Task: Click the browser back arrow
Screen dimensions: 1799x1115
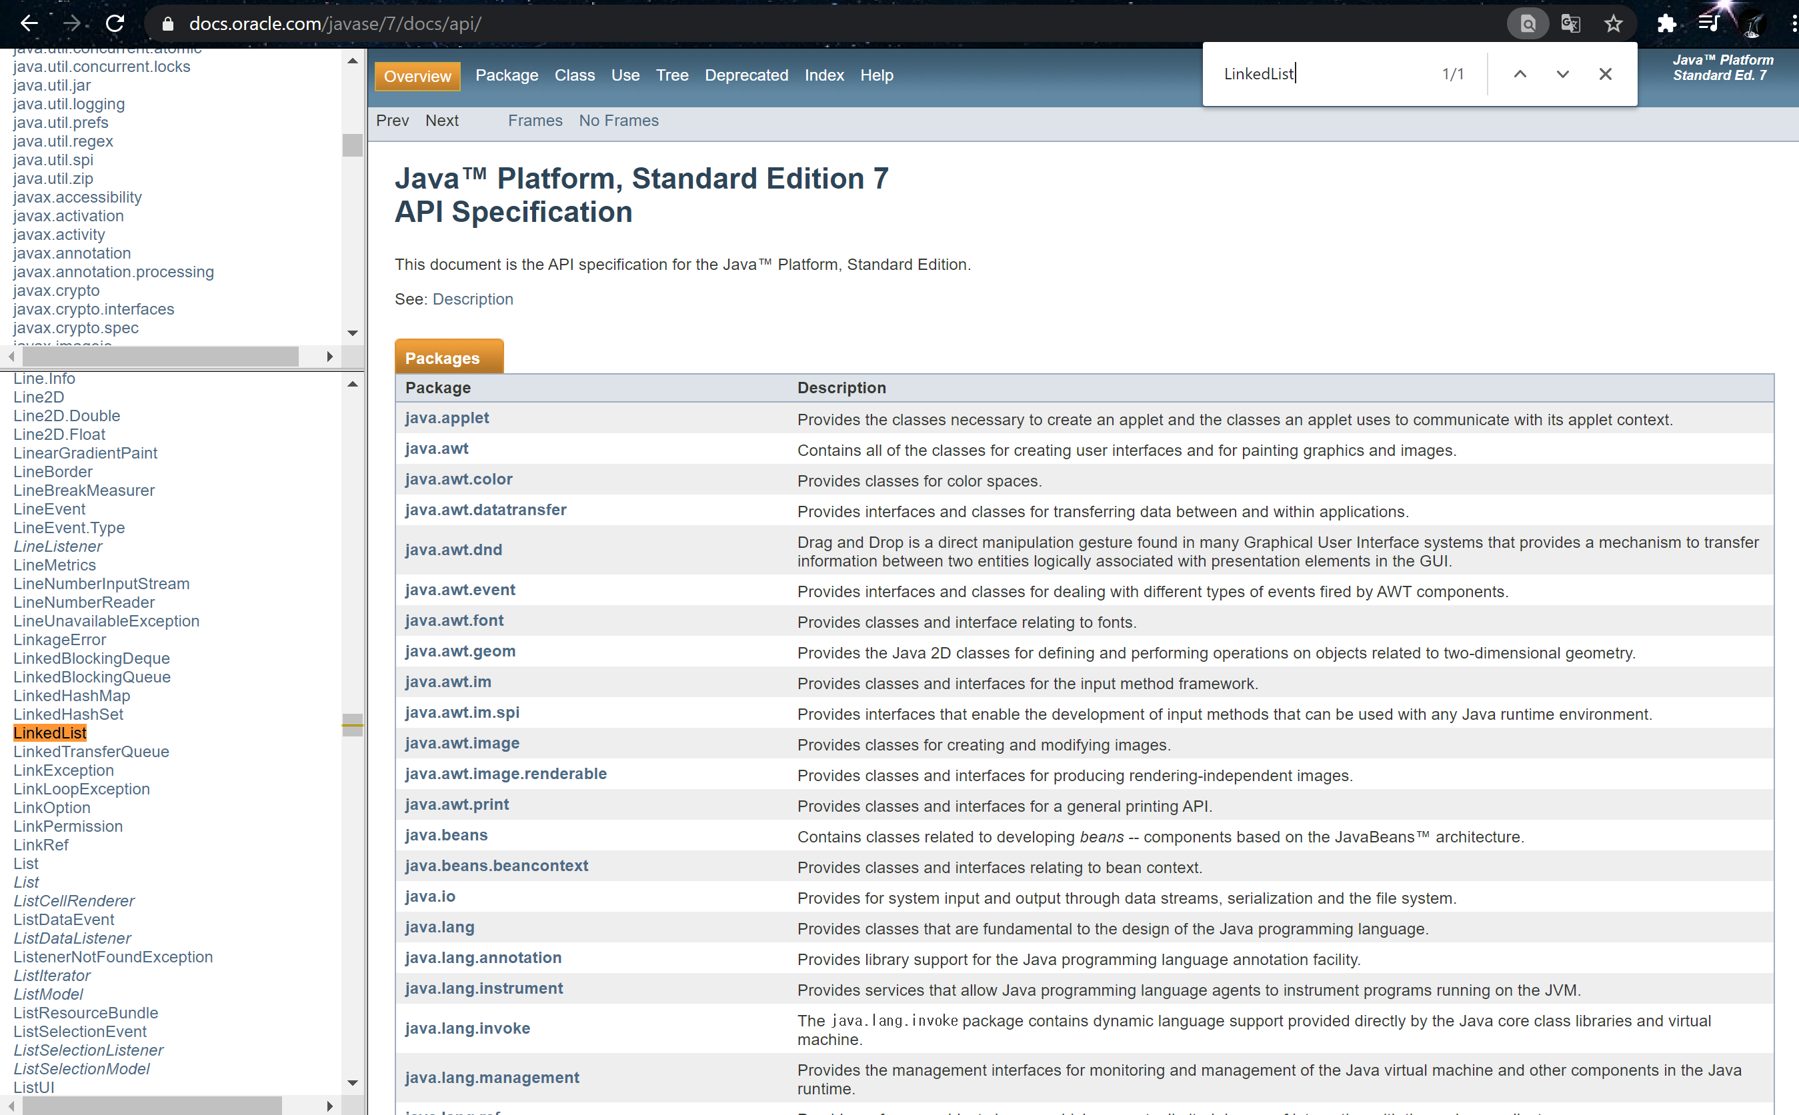Action: coord(29,23)
